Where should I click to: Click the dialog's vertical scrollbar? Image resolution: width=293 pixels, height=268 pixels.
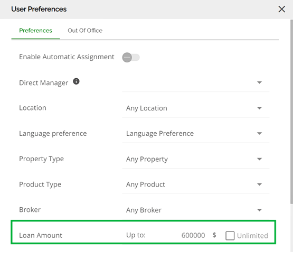(291, 112)
